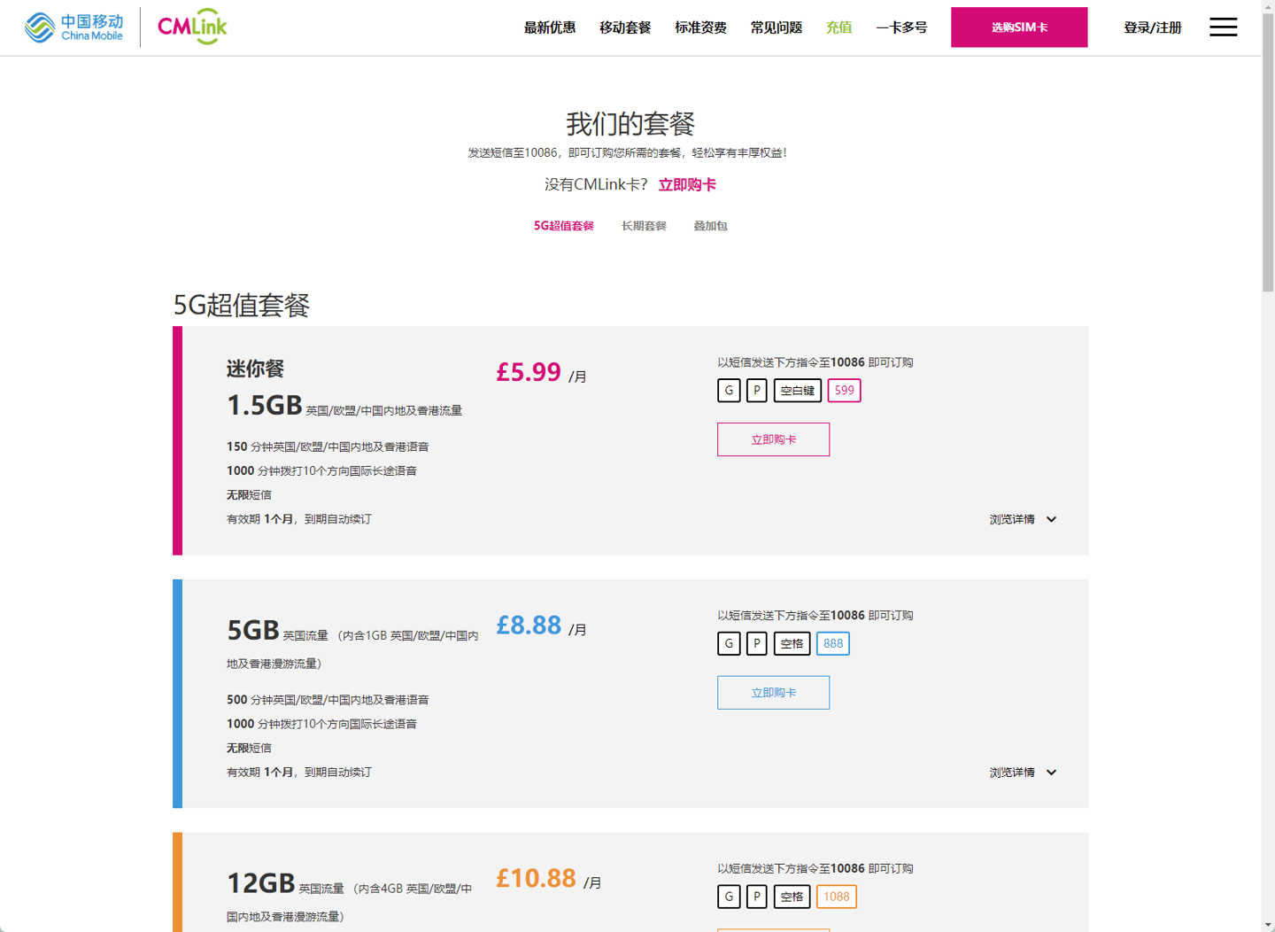Click the 选购SIM卡 button
This screenshot has width=1275, height=932.
click(1019, 27)
